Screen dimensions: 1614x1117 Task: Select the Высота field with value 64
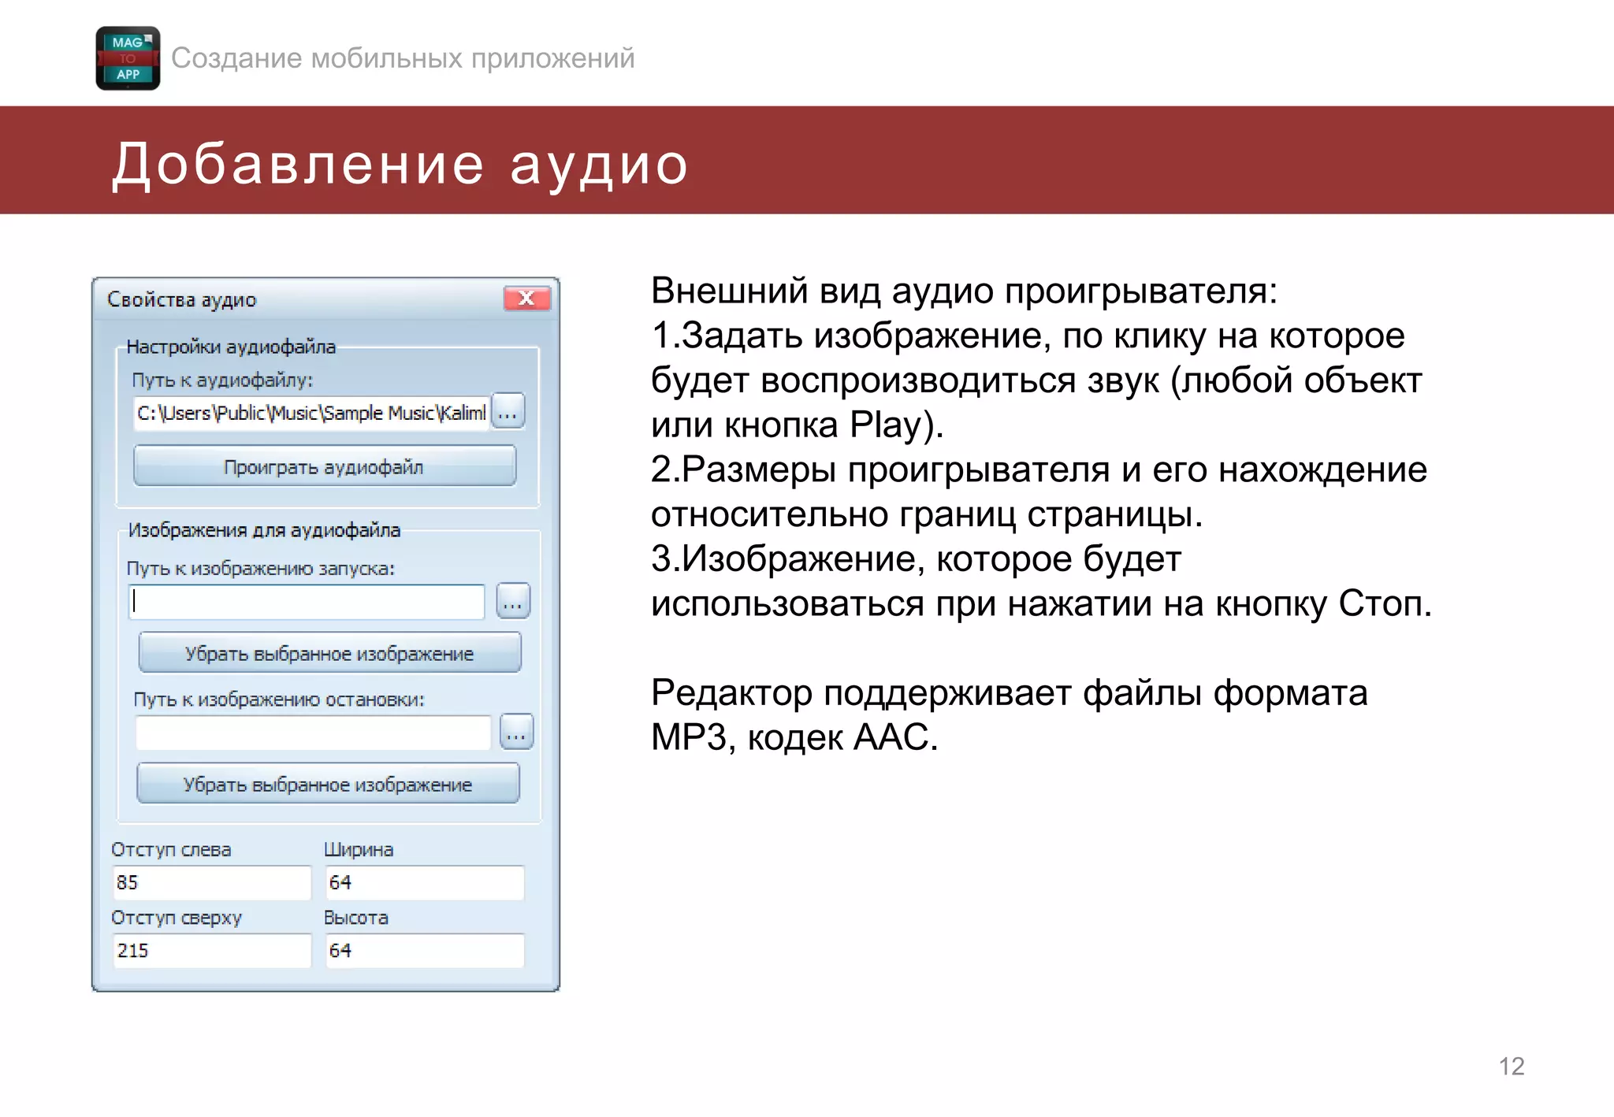[x=424, y=951]
